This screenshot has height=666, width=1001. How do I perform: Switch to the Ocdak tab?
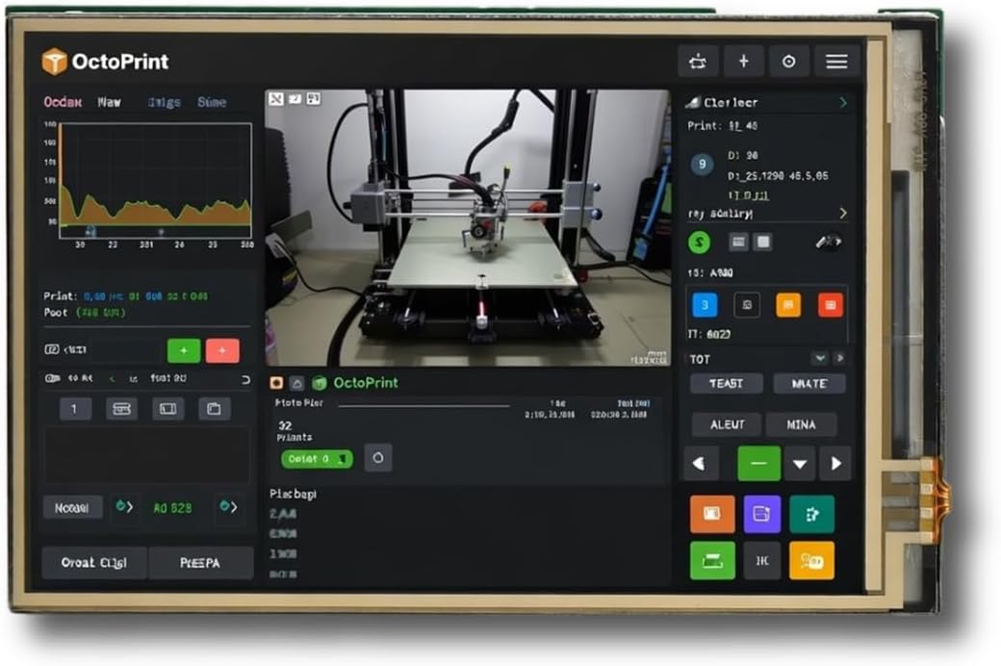tap(63, 102)
